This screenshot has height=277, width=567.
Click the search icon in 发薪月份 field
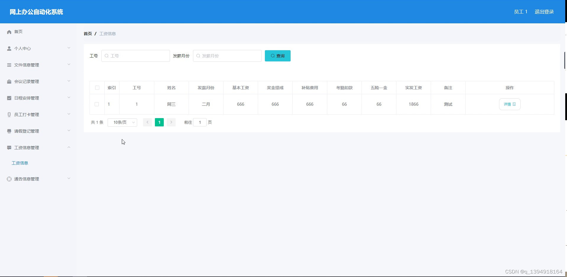click(x=198, y=56)
